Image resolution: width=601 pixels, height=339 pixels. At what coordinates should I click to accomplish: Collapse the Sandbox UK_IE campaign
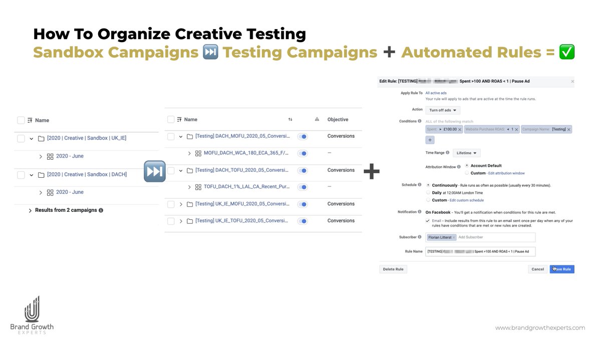click(32, 139)
